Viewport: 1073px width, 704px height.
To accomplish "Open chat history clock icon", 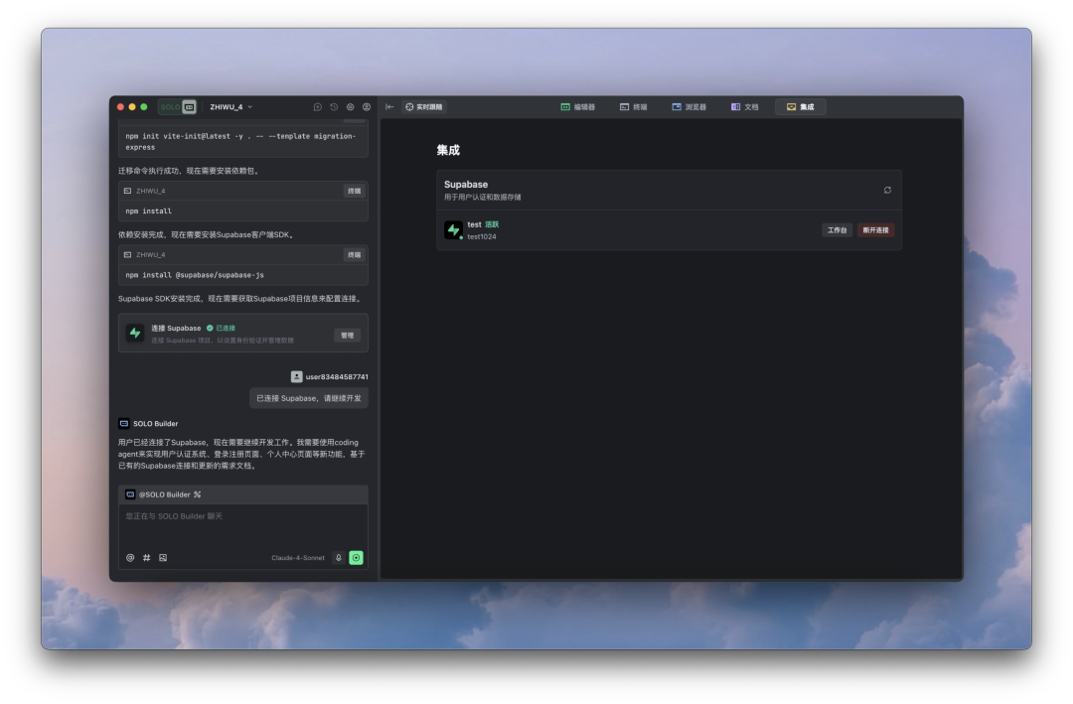I will [334, 106].
